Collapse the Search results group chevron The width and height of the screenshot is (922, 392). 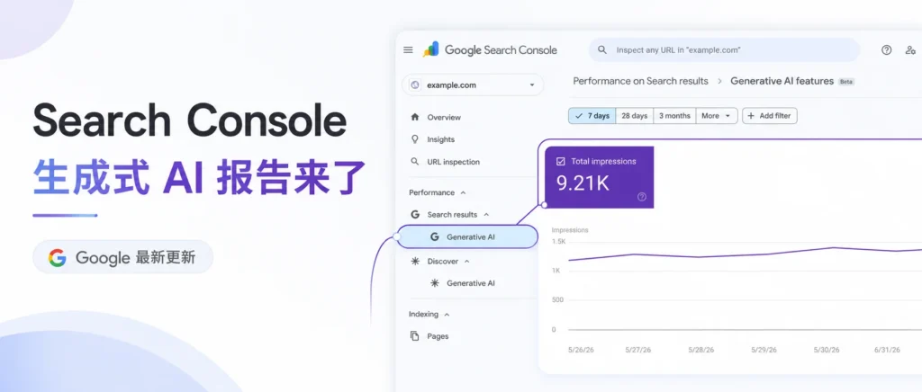click(486, 215)
